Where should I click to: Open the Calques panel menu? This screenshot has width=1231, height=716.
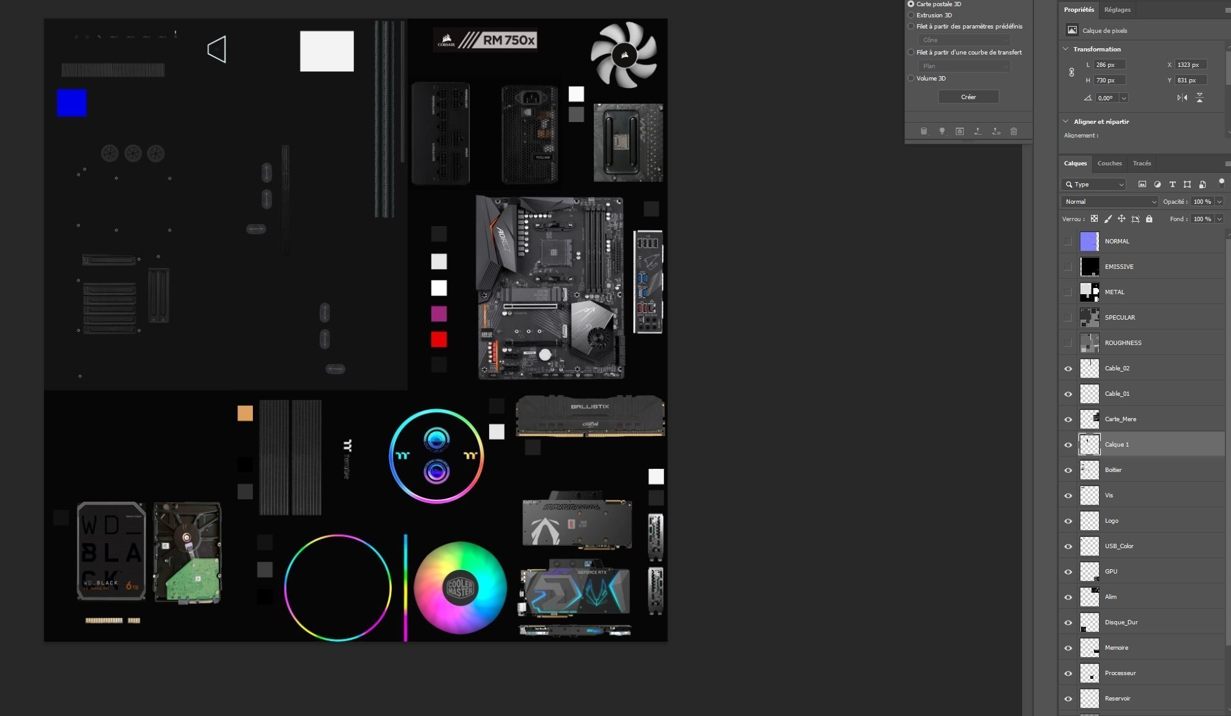(x=1228, y=164)
